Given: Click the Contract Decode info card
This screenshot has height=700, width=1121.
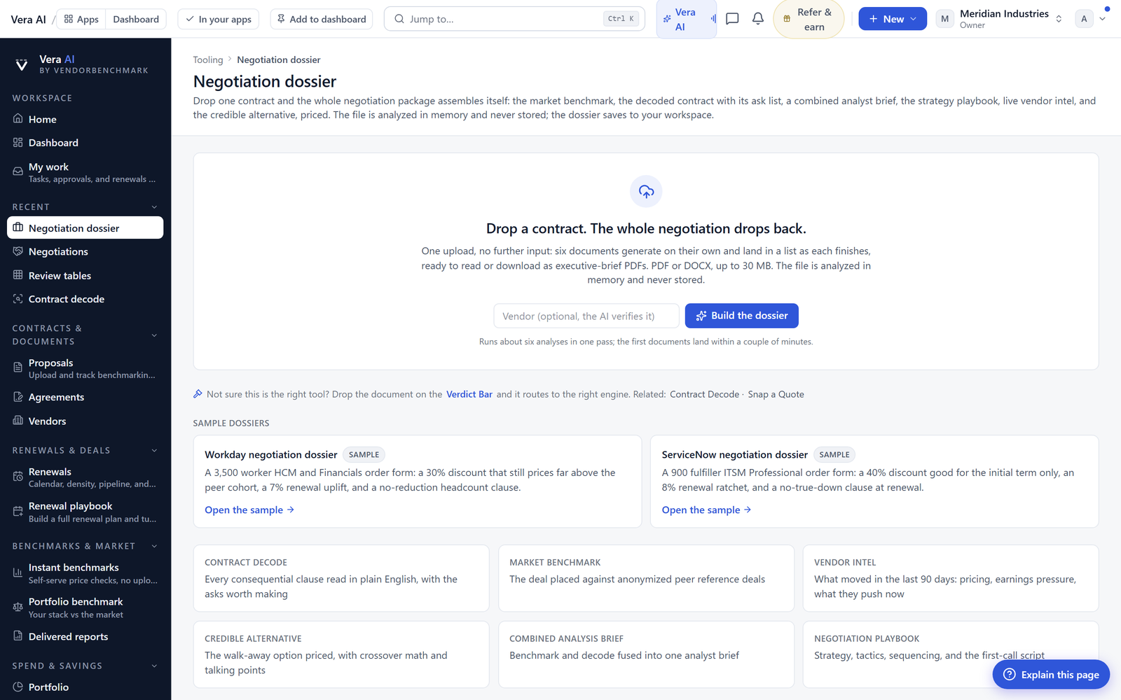Looking at the screenshot, I should tap(341, 578).
